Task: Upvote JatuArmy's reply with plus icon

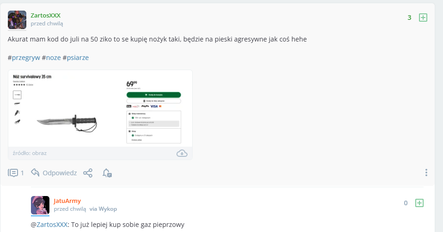Action: (419, 202)
